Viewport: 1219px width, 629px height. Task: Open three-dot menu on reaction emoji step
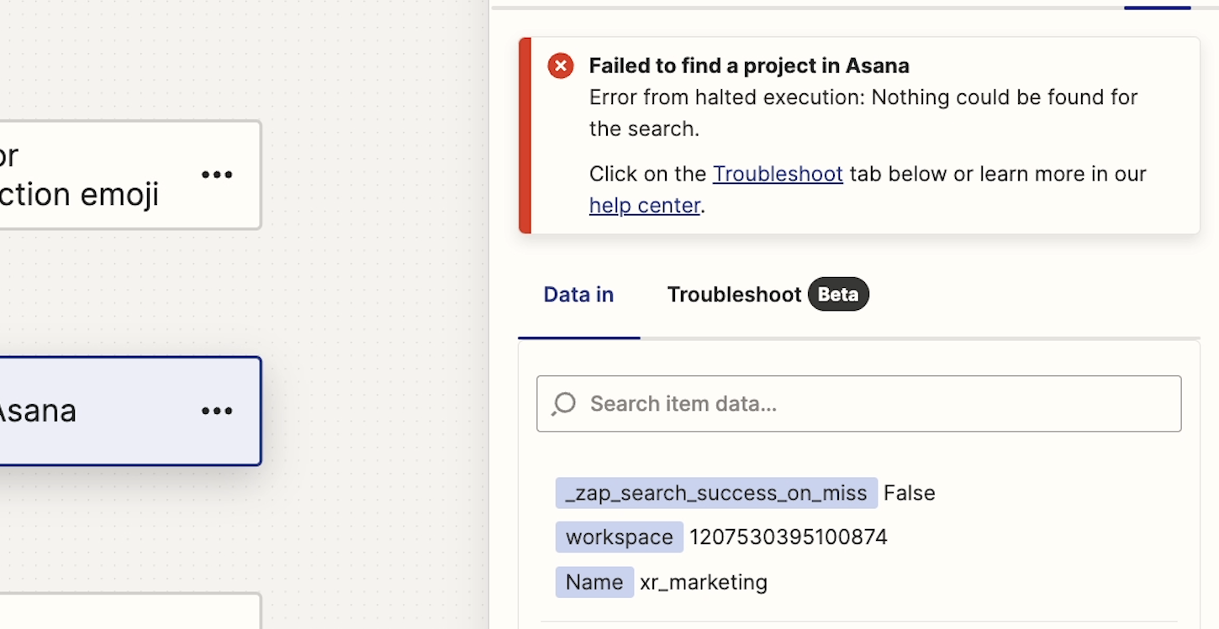(x=217, y=175)
